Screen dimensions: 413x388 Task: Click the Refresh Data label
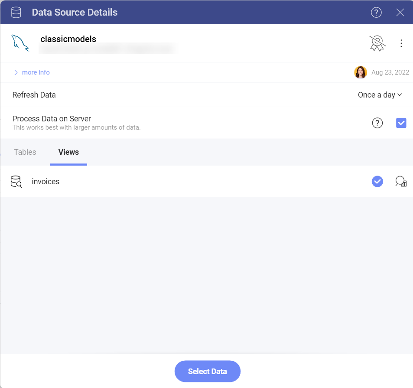click(x=34, y=95)
